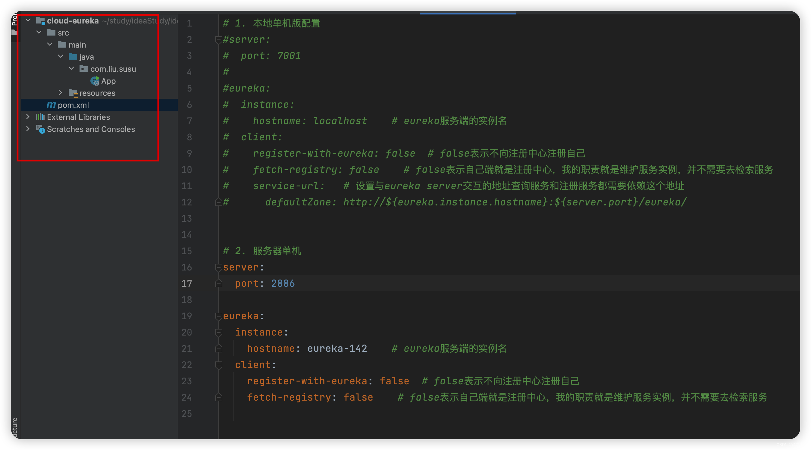Click the Maven icon beside pom.xml
Screen dimensions: 811x450
point(51,105)
